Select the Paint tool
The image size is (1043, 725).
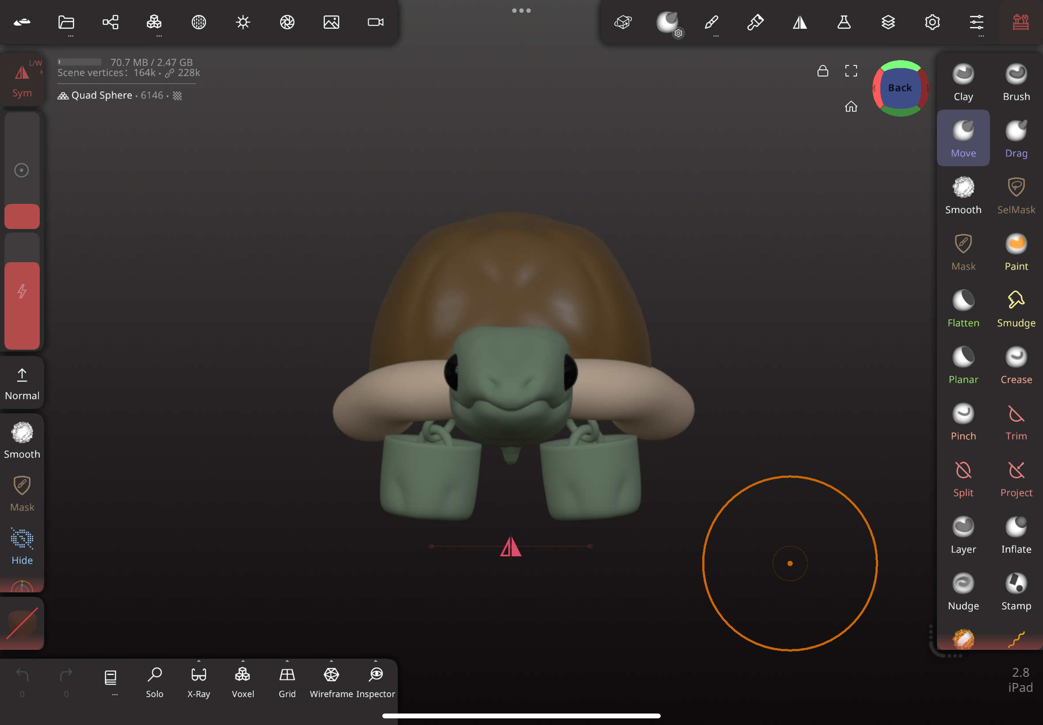point(1016,252)
